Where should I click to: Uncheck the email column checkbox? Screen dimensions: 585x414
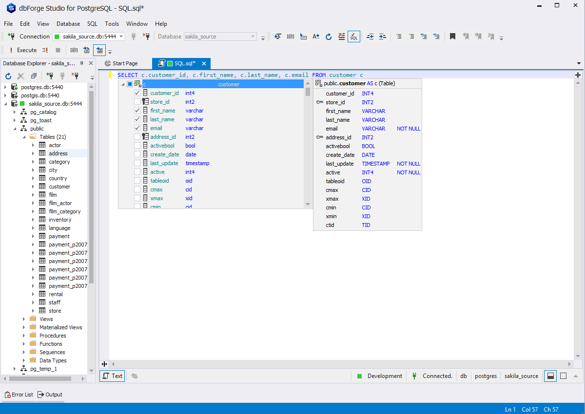pos(137,128)
